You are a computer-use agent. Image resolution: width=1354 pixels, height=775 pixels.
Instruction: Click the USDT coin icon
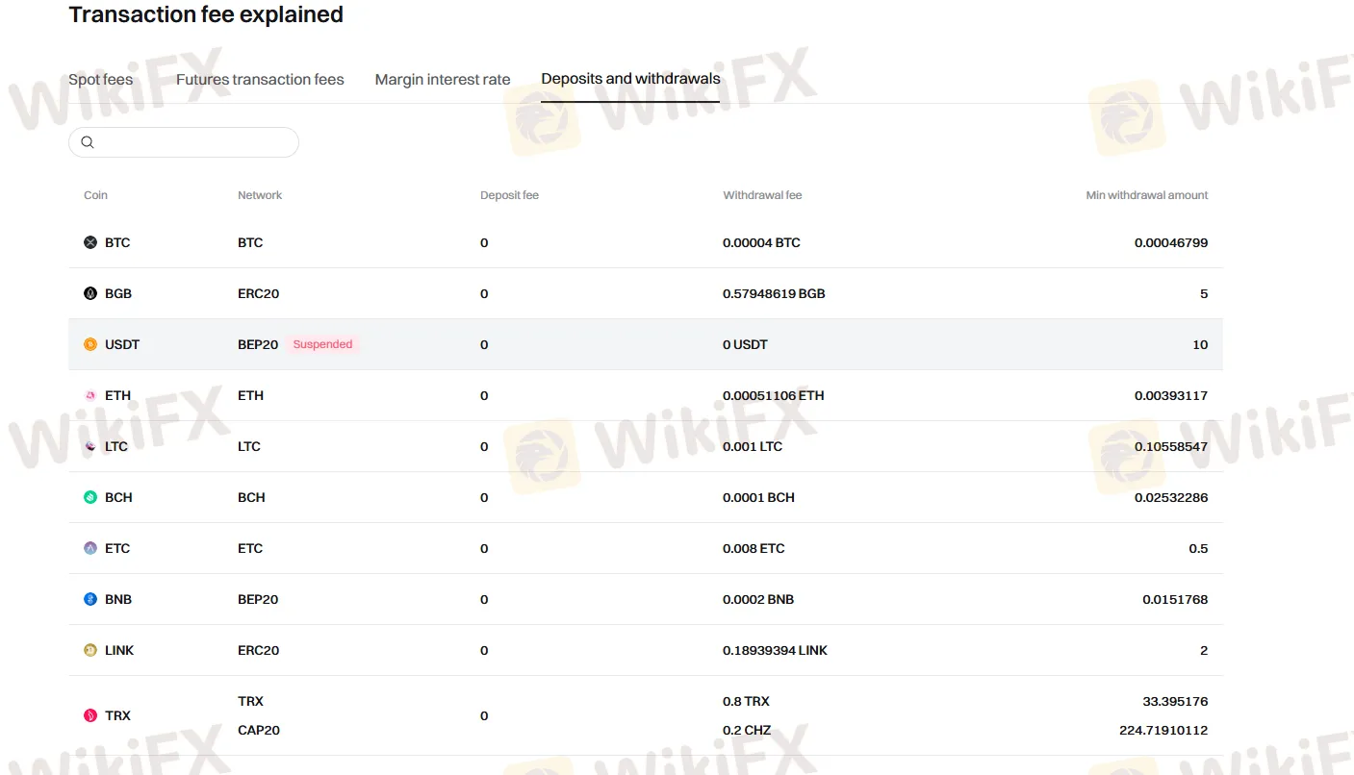tap(90, 345)
